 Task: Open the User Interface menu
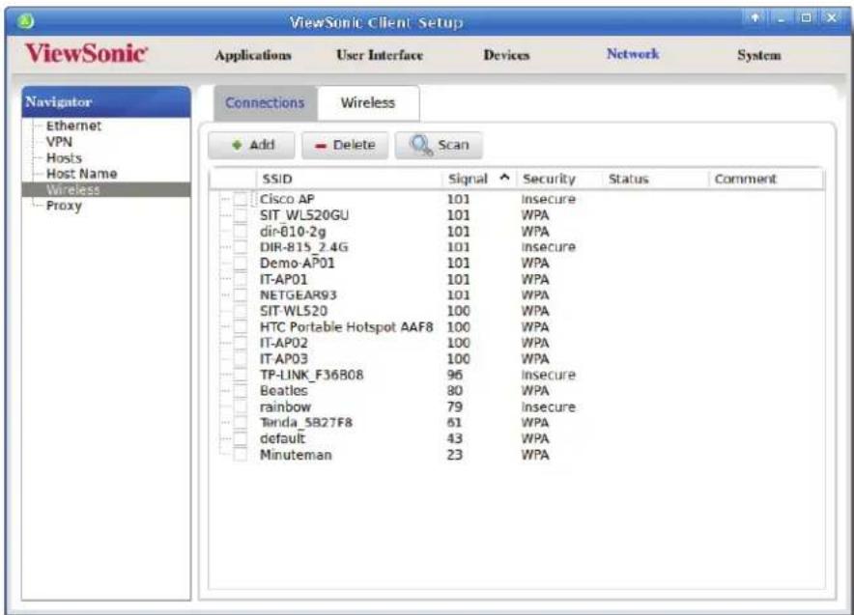click(380, 55)
